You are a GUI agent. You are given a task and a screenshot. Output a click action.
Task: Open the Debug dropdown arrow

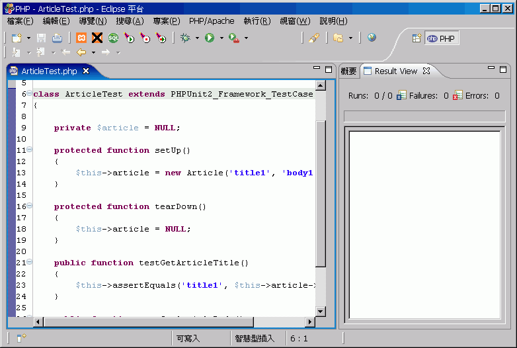(x=197, y=38)
